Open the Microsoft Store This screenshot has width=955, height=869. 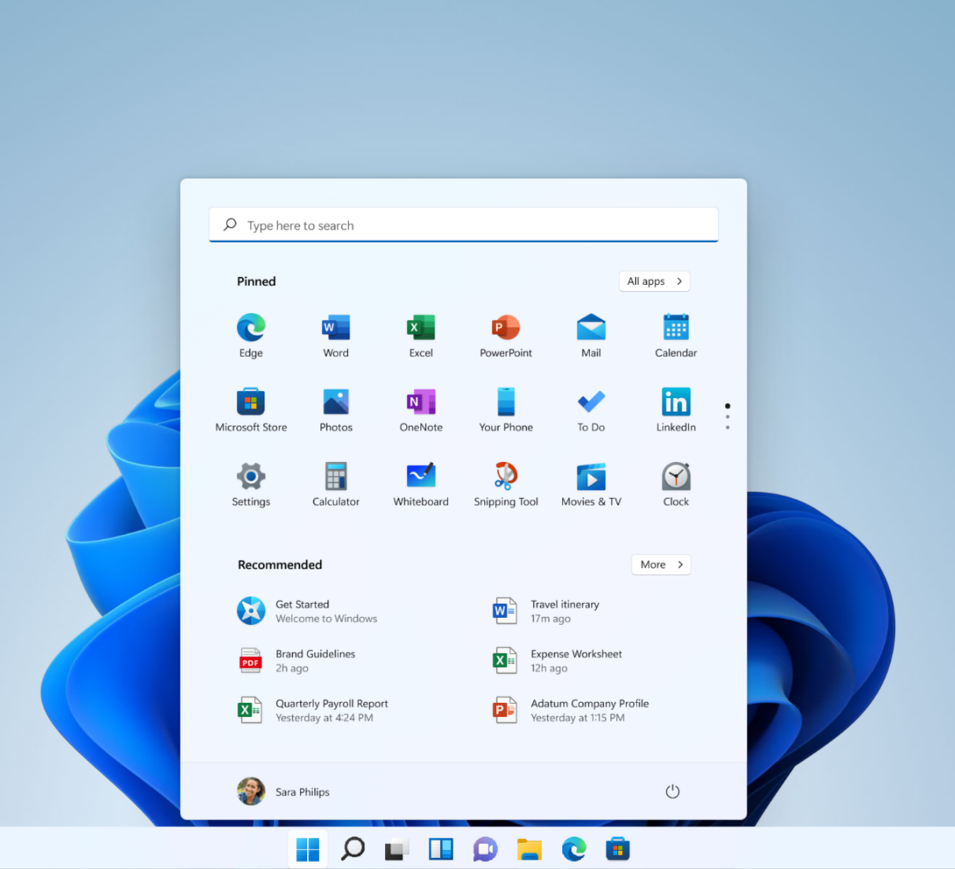coord(250,409)
